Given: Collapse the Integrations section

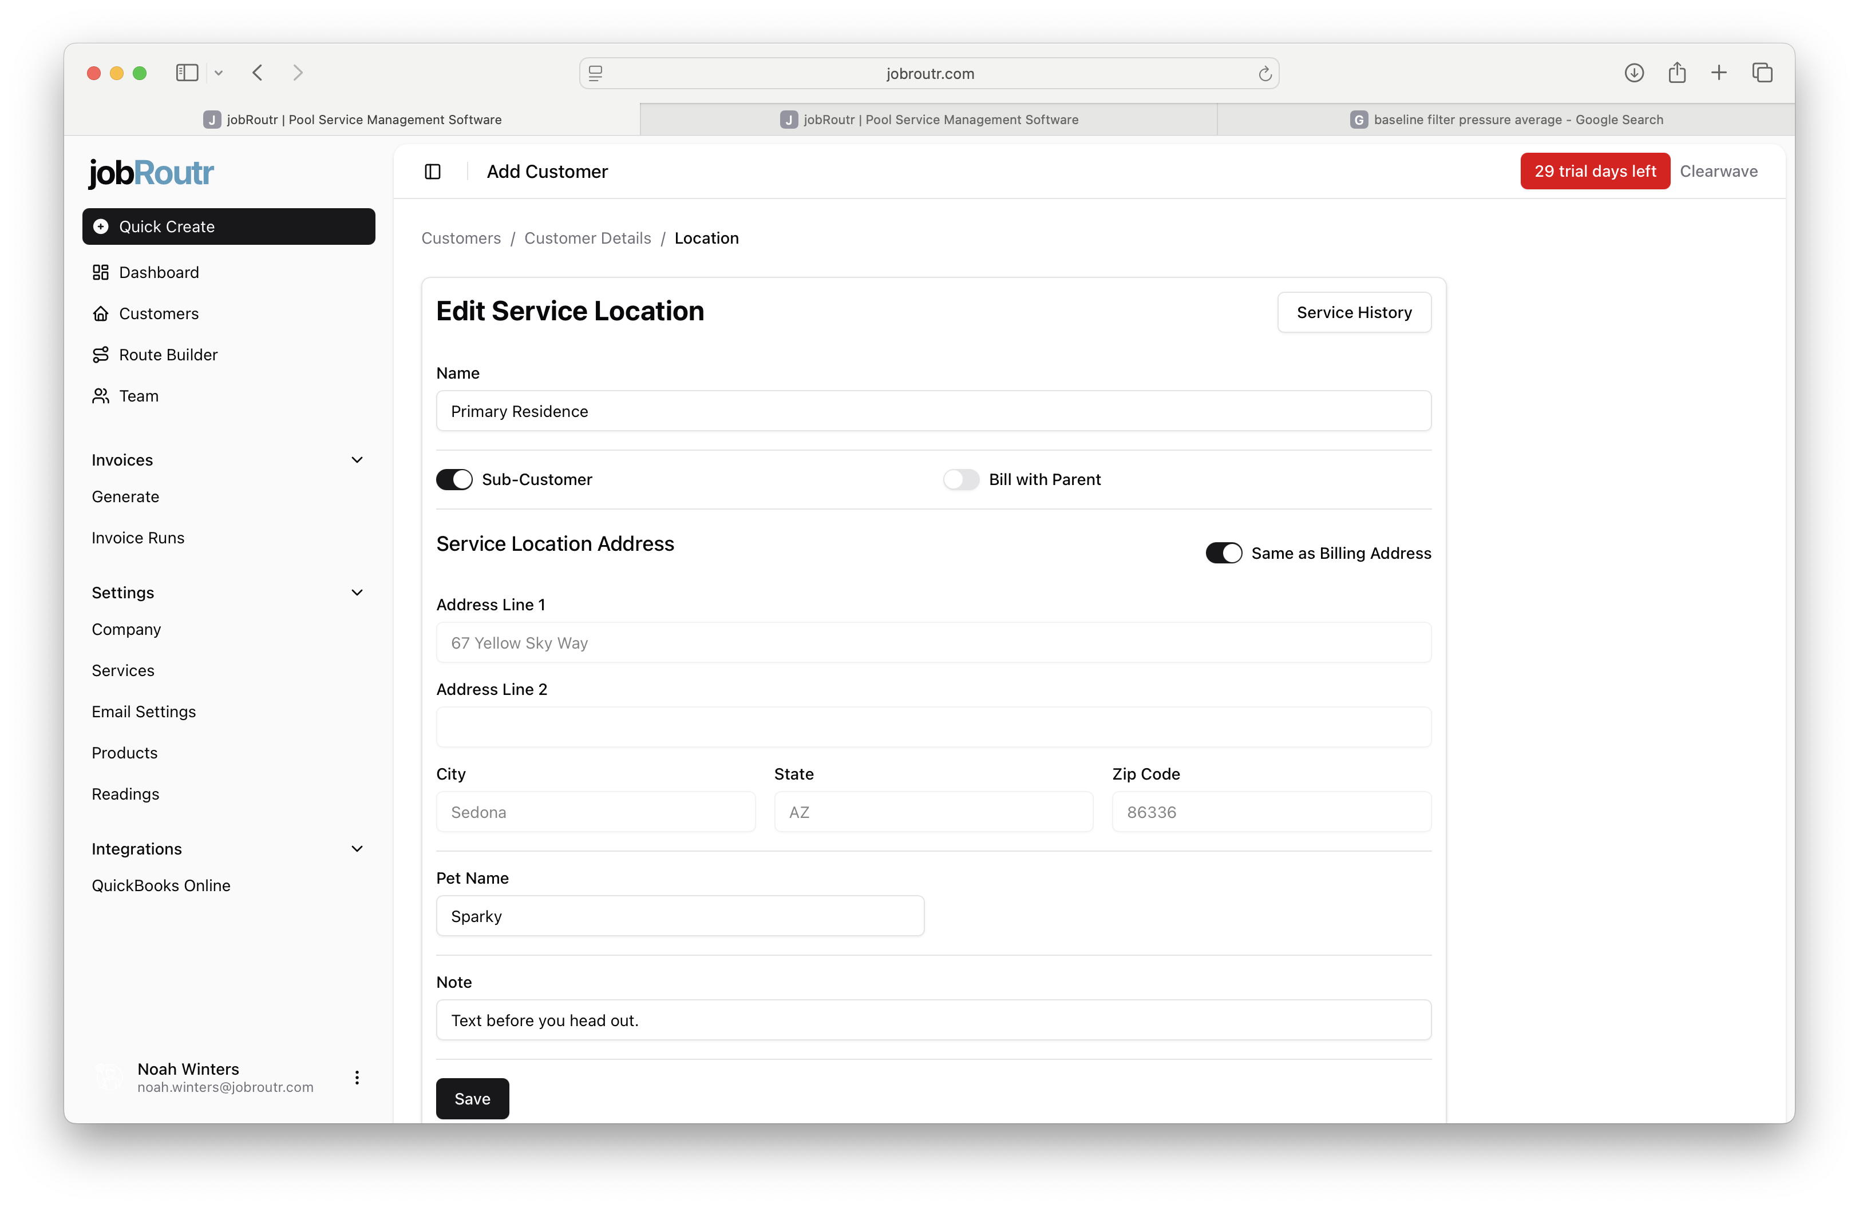Looking at the screenshot, I should coord(357,849).
